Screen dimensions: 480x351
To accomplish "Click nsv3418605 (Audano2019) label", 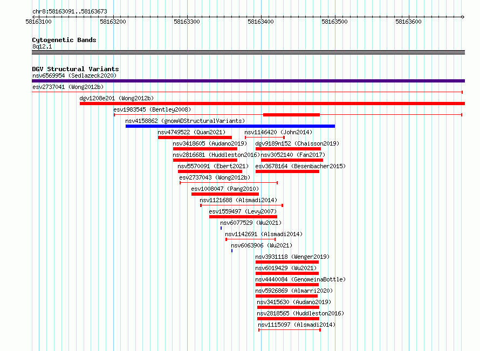I will (x=210, y=143).
